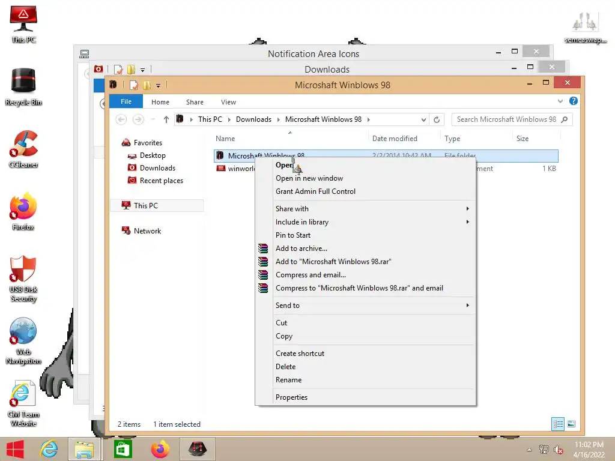Expand the ribbon with the chevron
The height and width of the screenshot is (461, 615).
(x=560, y=101)
